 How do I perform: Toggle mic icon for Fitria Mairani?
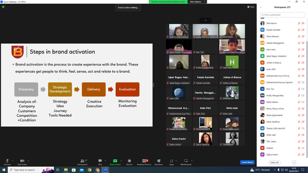(299, 37)
